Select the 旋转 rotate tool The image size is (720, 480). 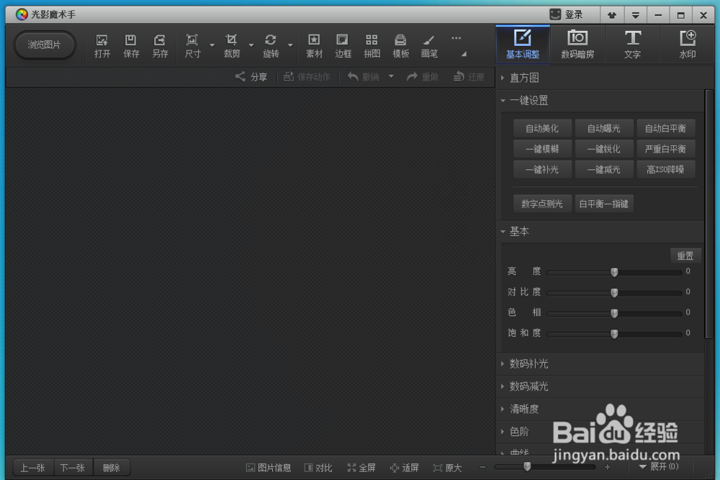(x=271, y=45)
